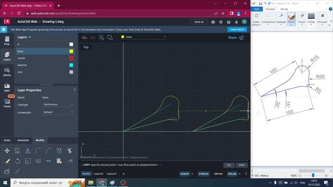This screenshot has height=187, width=333.
Task: Click the Zoom Window icon
Action: [110, 38]
